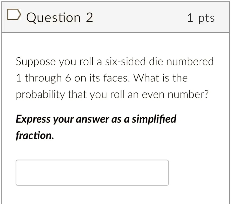Click the question header bar
The image size is (231, 204).
click(x=115, y=16)
